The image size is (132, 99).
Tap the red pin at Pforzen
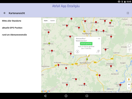(x=85, y=21)
